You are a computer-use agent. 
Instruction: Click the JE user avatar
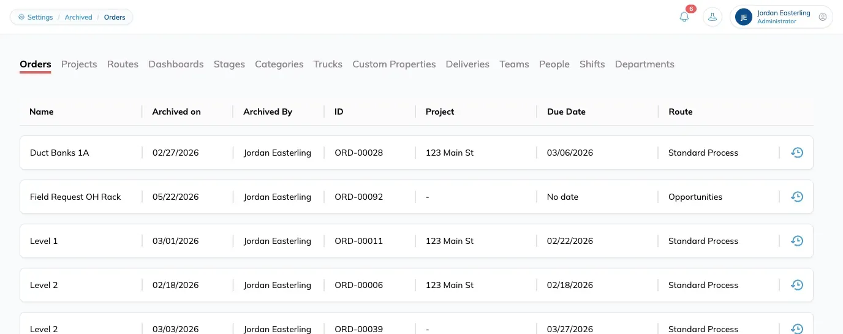[744, 17]
